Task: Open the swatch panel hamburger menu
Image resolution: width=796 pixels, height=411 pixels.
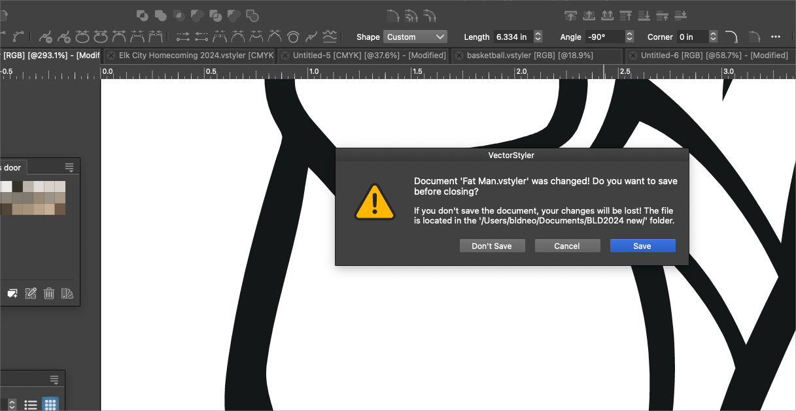Action: [x=69, y=168]
